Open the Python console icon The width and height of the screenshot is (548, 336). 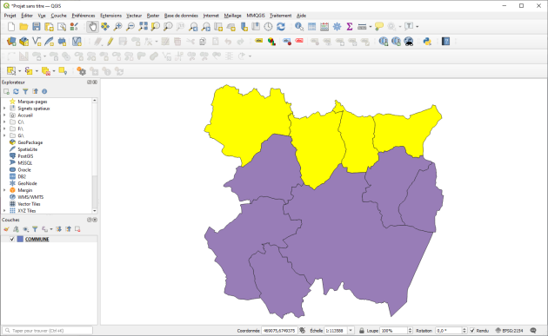coord(427,42)
